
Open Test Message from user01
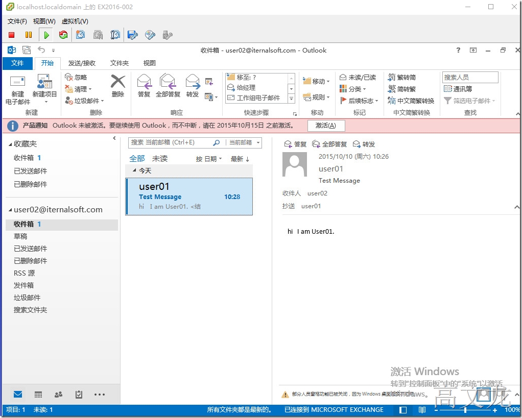click(x=189, y=196)
